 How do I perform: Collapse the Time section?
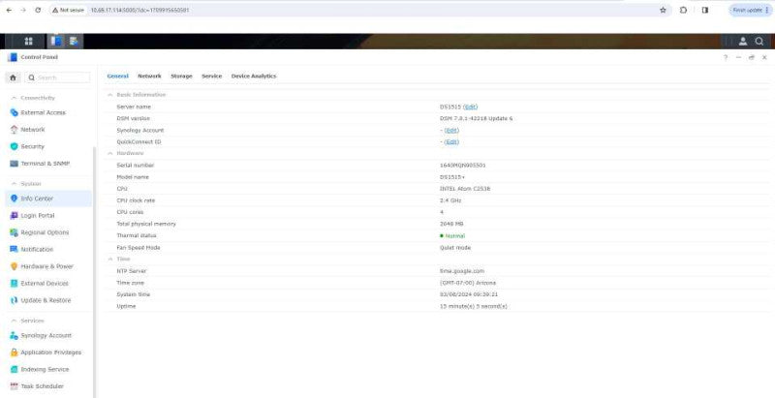110,259
